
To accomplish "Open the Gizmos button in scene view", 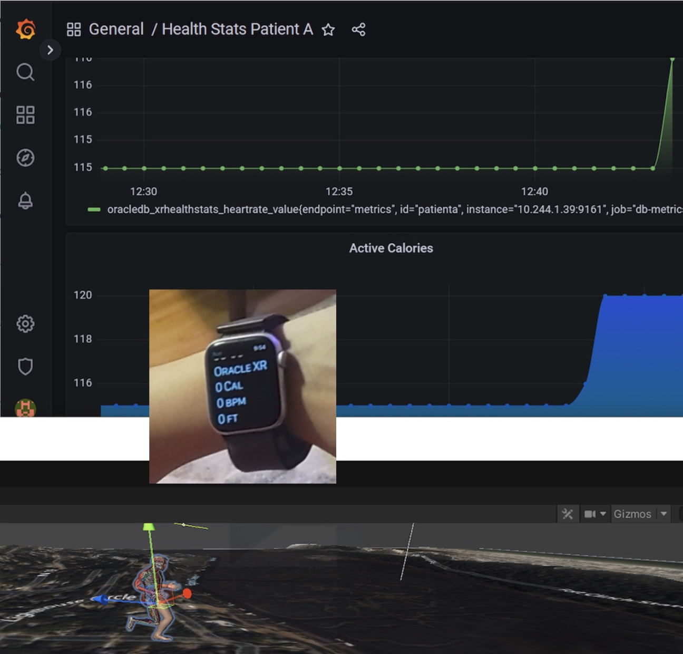I will [632, 514].
